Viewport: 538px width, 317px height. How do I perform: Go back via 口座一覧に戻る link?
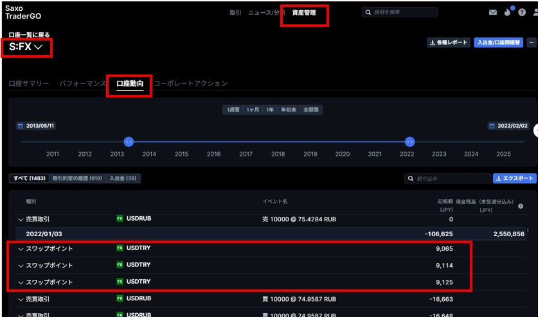pos(29,35)
